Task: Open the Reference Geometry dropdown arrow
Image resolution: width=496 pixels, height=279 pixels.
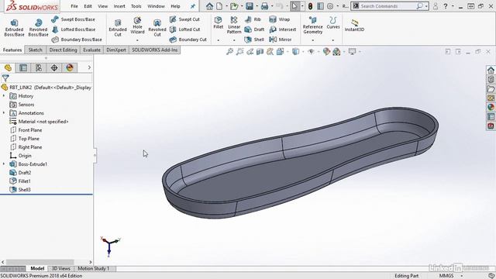Action: [x=312, y=40]
